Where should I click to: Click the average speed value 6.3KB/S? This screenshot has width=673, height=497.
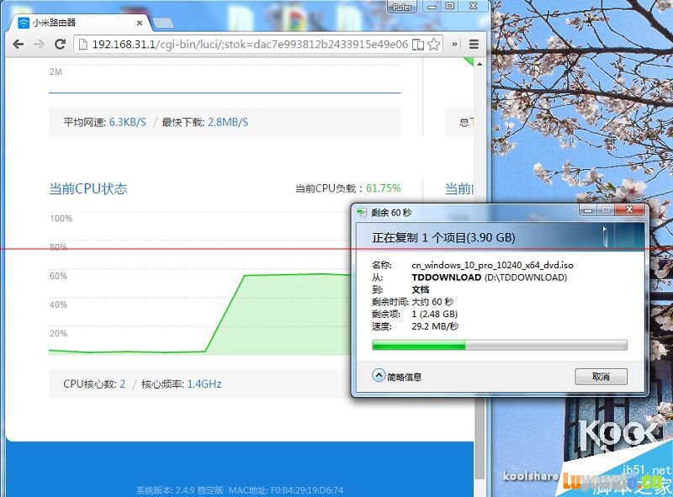[x=128, y=122]
